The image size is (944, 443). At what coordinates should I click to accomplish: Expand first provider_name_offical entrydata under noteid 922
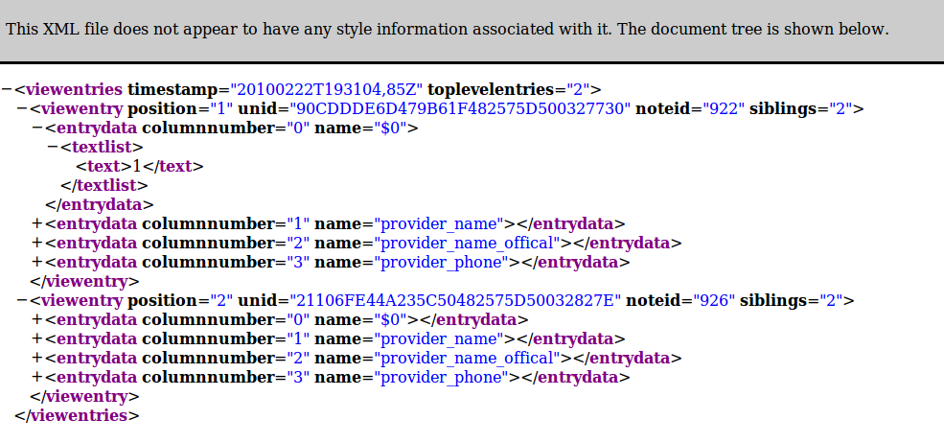[37, 244]
